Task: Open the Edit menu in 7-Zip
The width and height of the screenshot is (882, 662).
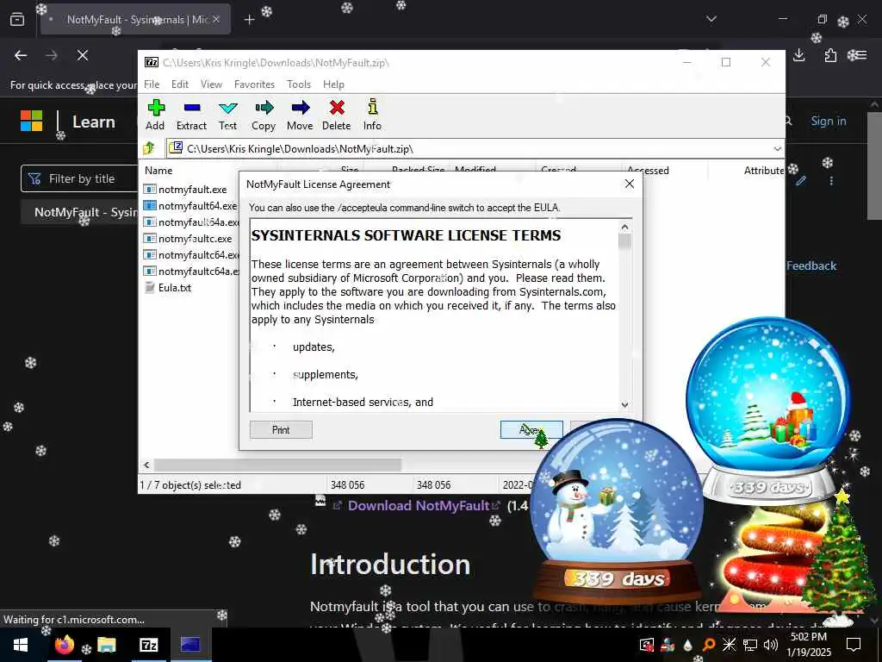Action: click(x=180, y=84)
